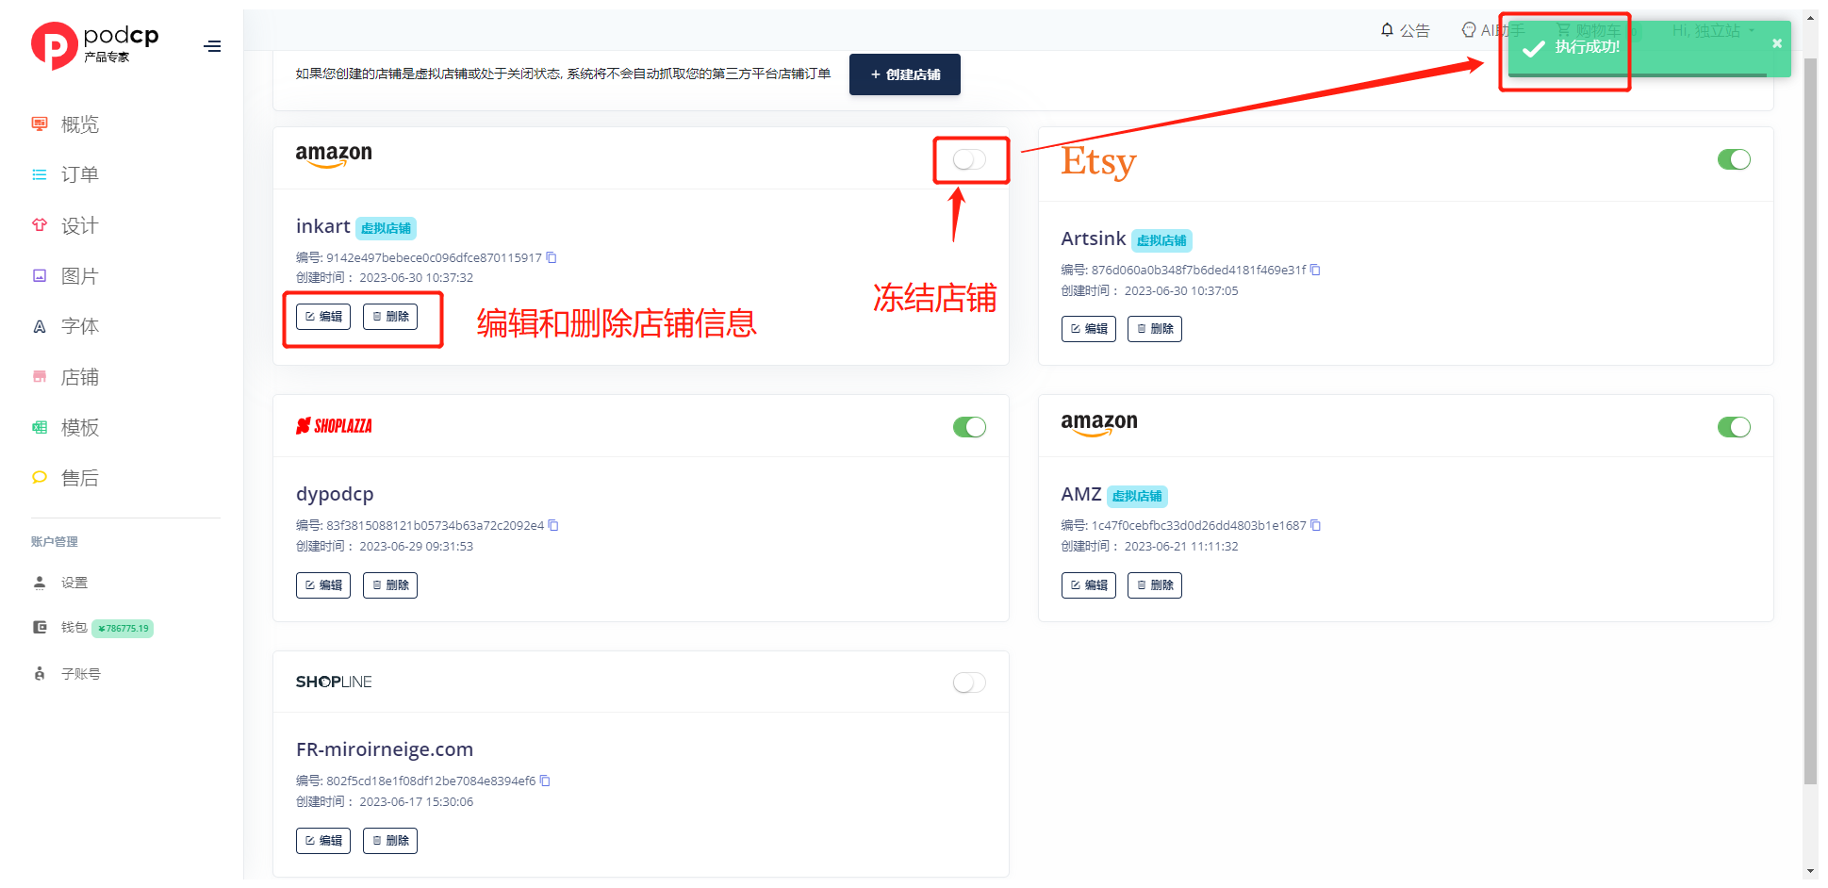Copy the inkart store ID
Screen dimensions: 1828x888
coord(552,257)
